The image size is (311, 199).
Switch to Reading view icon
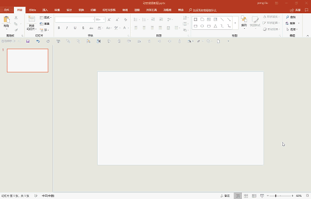click(x=254, y=196)
